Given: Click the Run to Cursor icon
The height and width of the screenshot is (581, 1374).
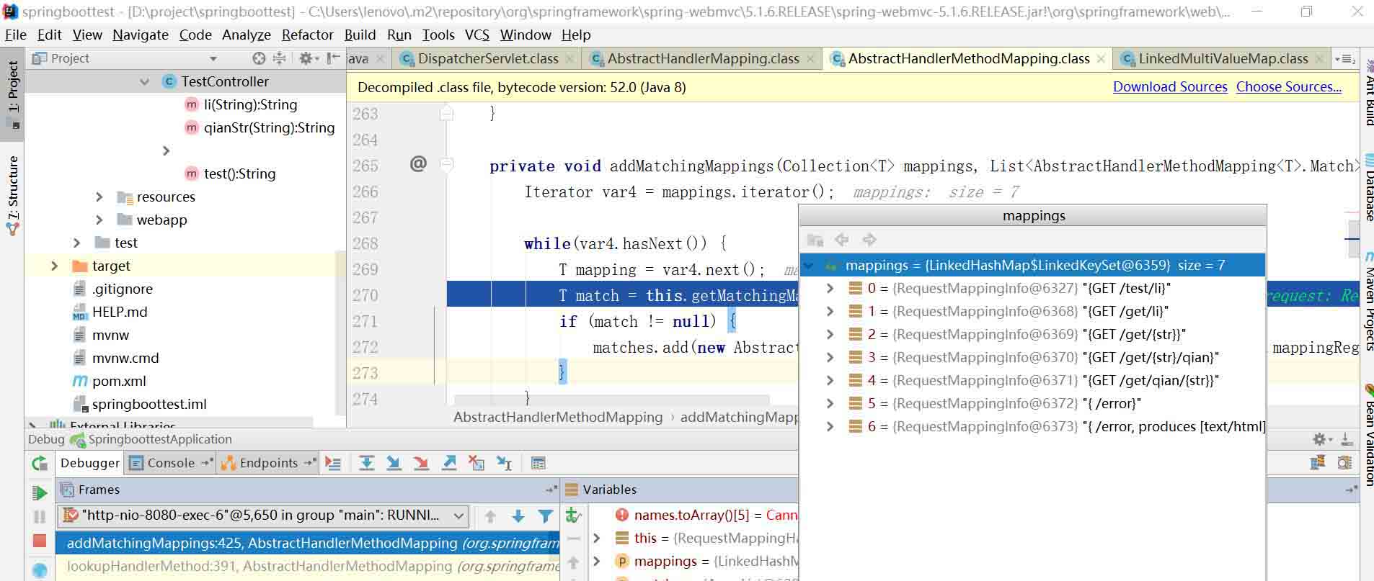Looking at the screenshot, I should click(x=504, y=463).
